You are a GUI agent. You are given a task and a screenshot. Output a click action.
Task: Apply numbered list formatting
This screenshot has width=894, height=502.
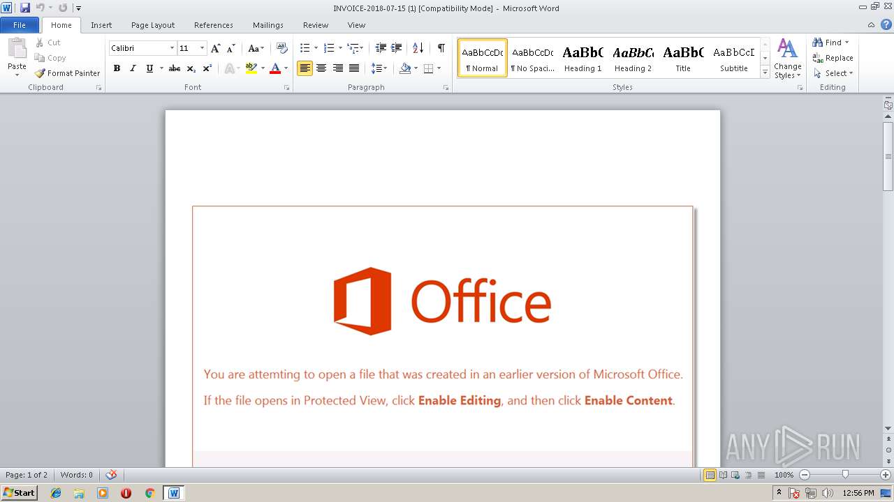(329, 48)
